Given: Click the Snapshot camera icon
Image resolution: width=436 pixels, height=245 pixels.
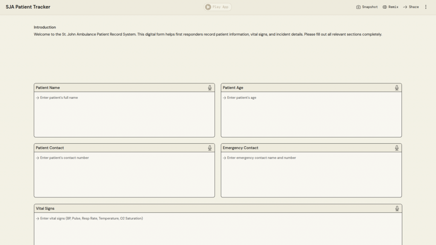Looking at the screenshot, I should click(x=359, y=7).
